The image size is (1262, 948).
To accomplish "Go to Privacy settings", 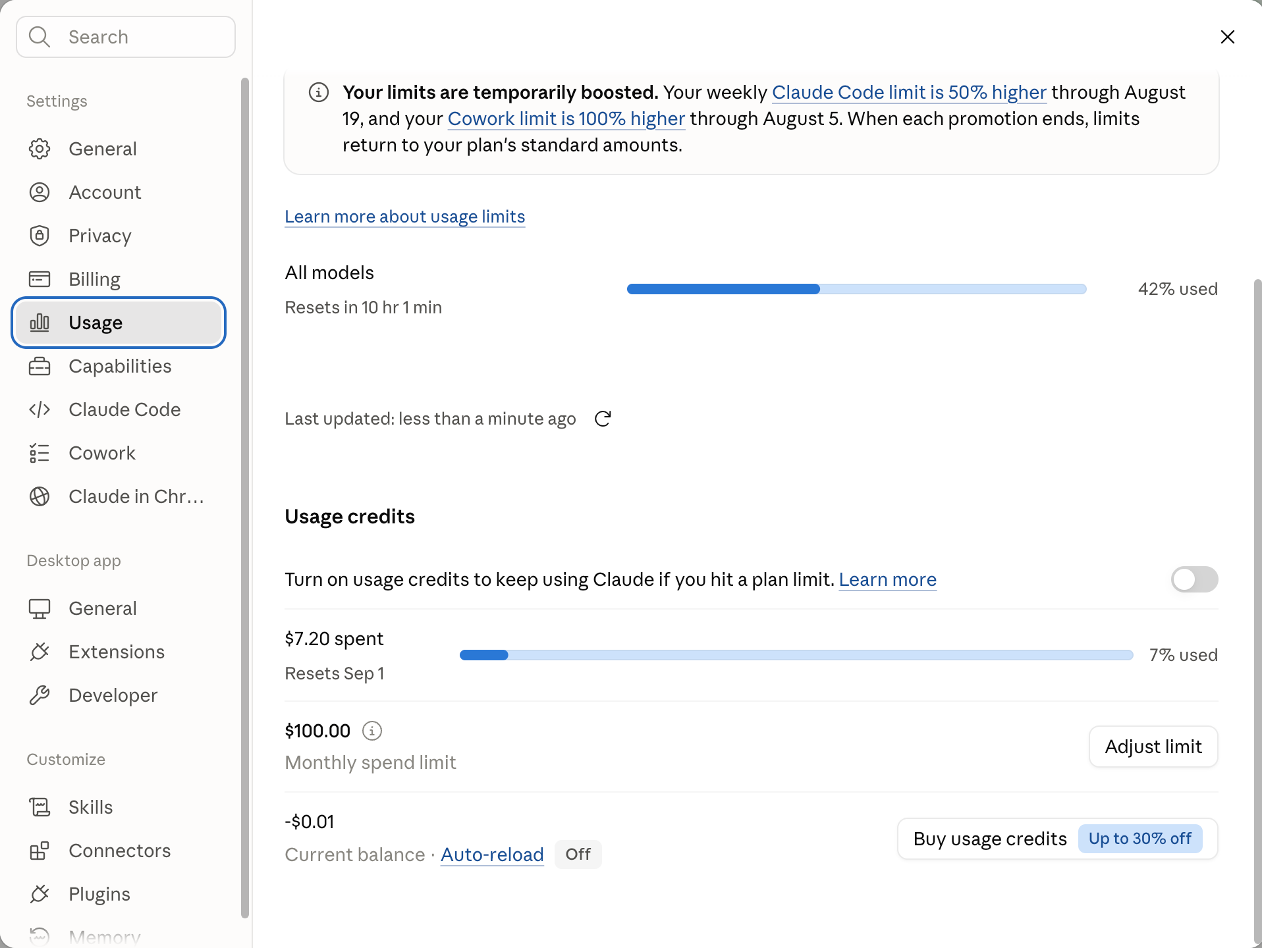I will [119, 236].
